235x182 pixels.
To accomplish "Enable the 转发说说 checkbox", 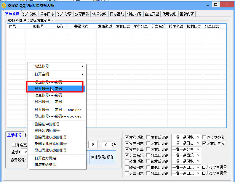I will 127,161.
